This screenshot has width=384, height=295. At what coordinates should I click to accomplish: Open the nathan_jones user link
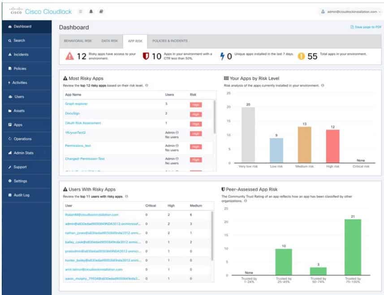pos(103,233)
